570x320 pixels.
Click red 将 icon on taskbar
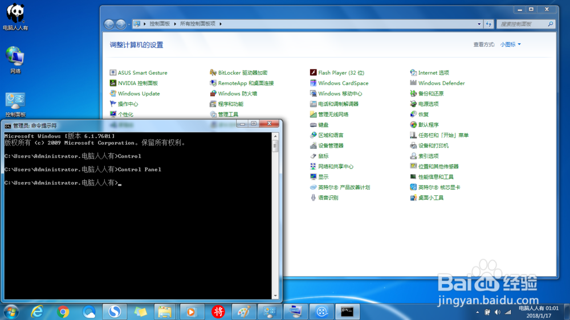[218, 311]
